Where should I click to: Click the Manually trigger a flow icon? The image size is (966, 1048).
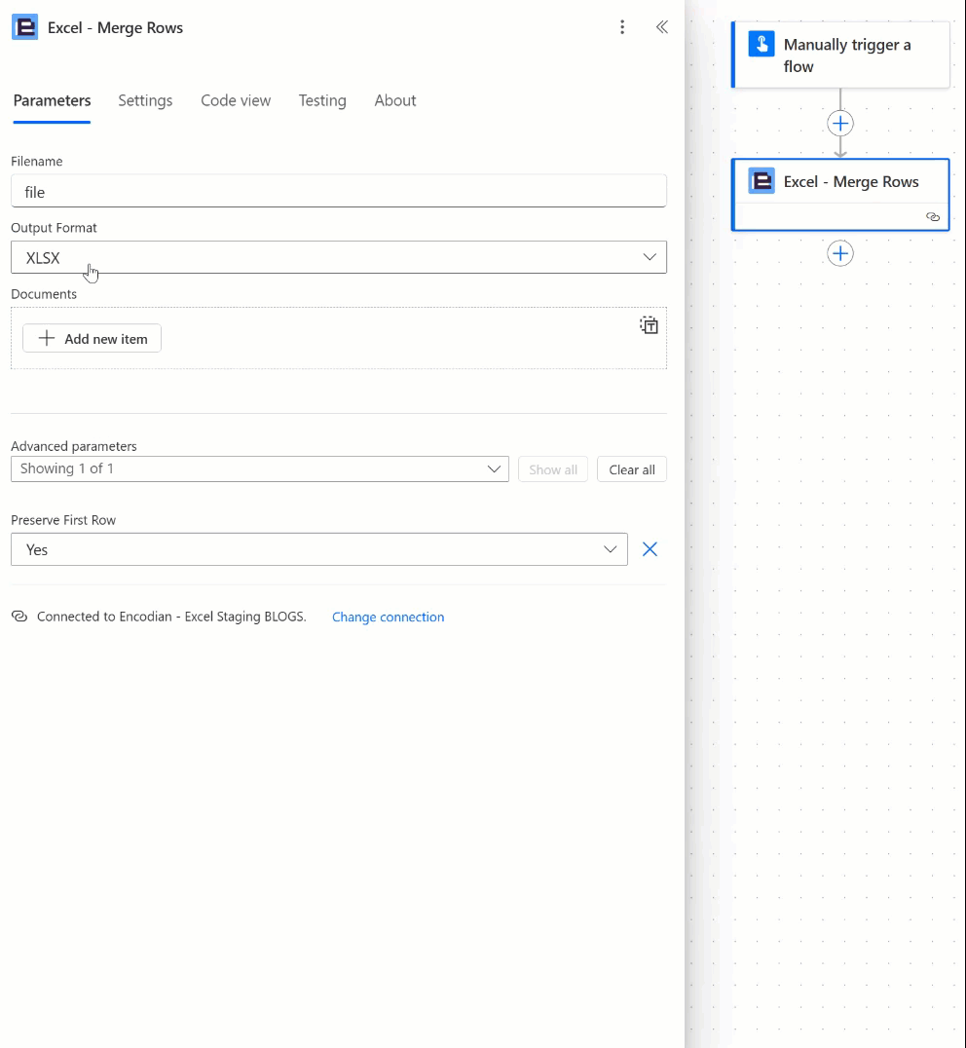tap(761, 44)
